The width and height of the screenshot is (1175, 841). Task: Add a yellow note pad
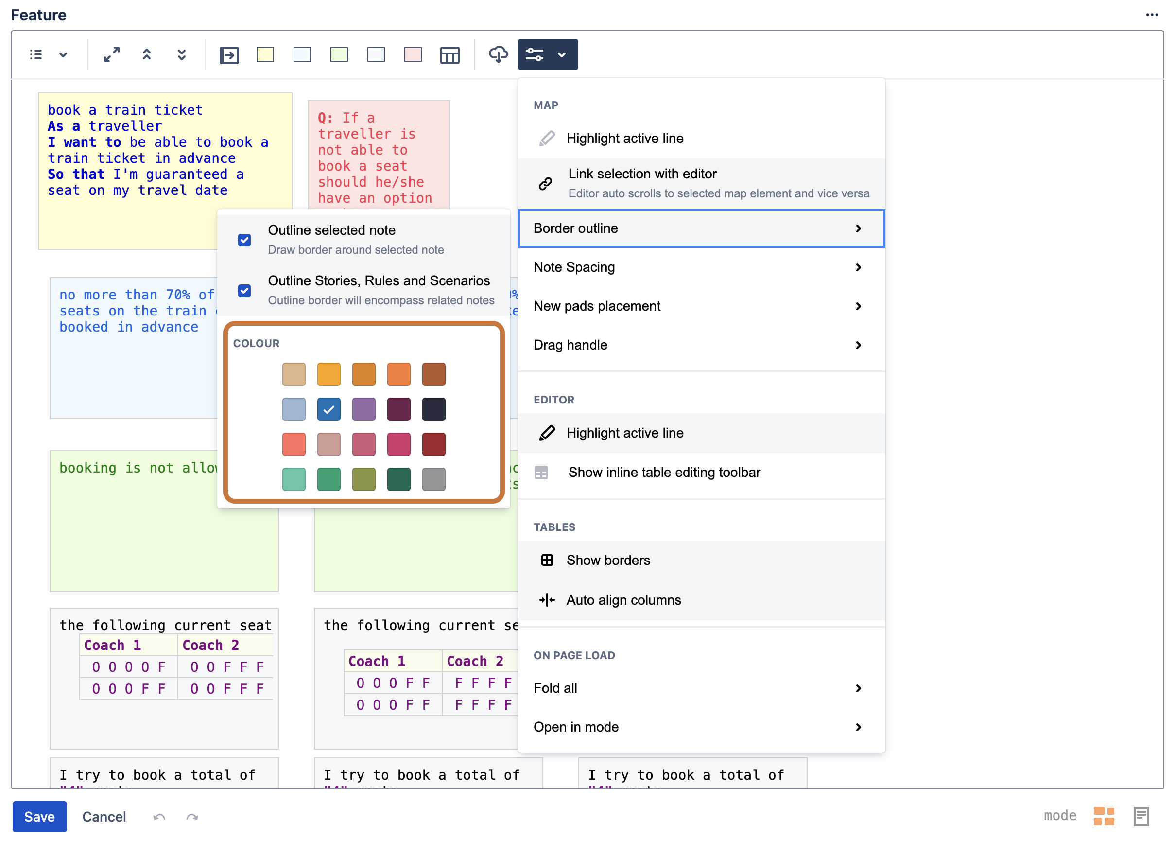pos(265,54)
